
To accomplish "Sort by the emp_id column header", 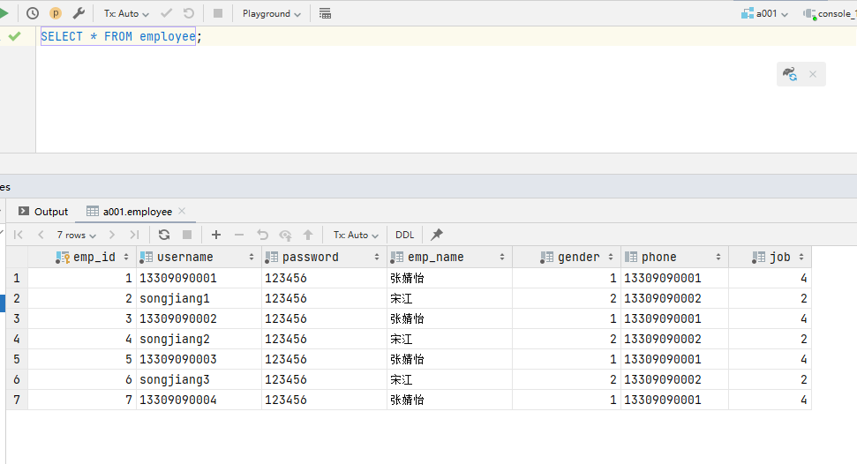I will pos(93,258).
